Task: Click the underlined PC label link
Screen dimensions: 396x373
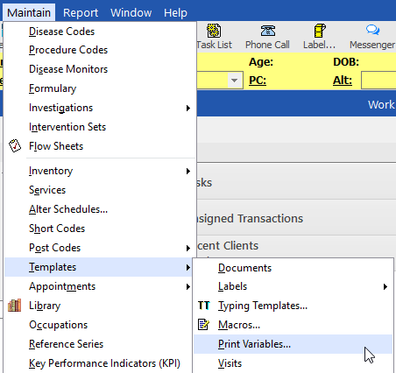Action: click(258, 81)
